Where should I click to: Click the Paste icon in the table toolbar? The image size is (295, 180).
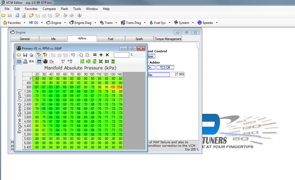click(x=87, y=55)
